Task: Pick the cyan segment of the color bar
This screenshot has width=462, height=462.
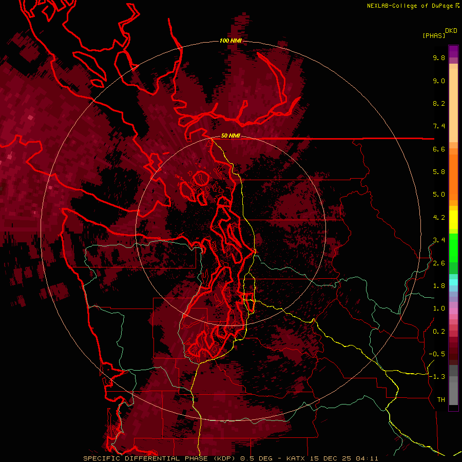Action: coord(453,282)
